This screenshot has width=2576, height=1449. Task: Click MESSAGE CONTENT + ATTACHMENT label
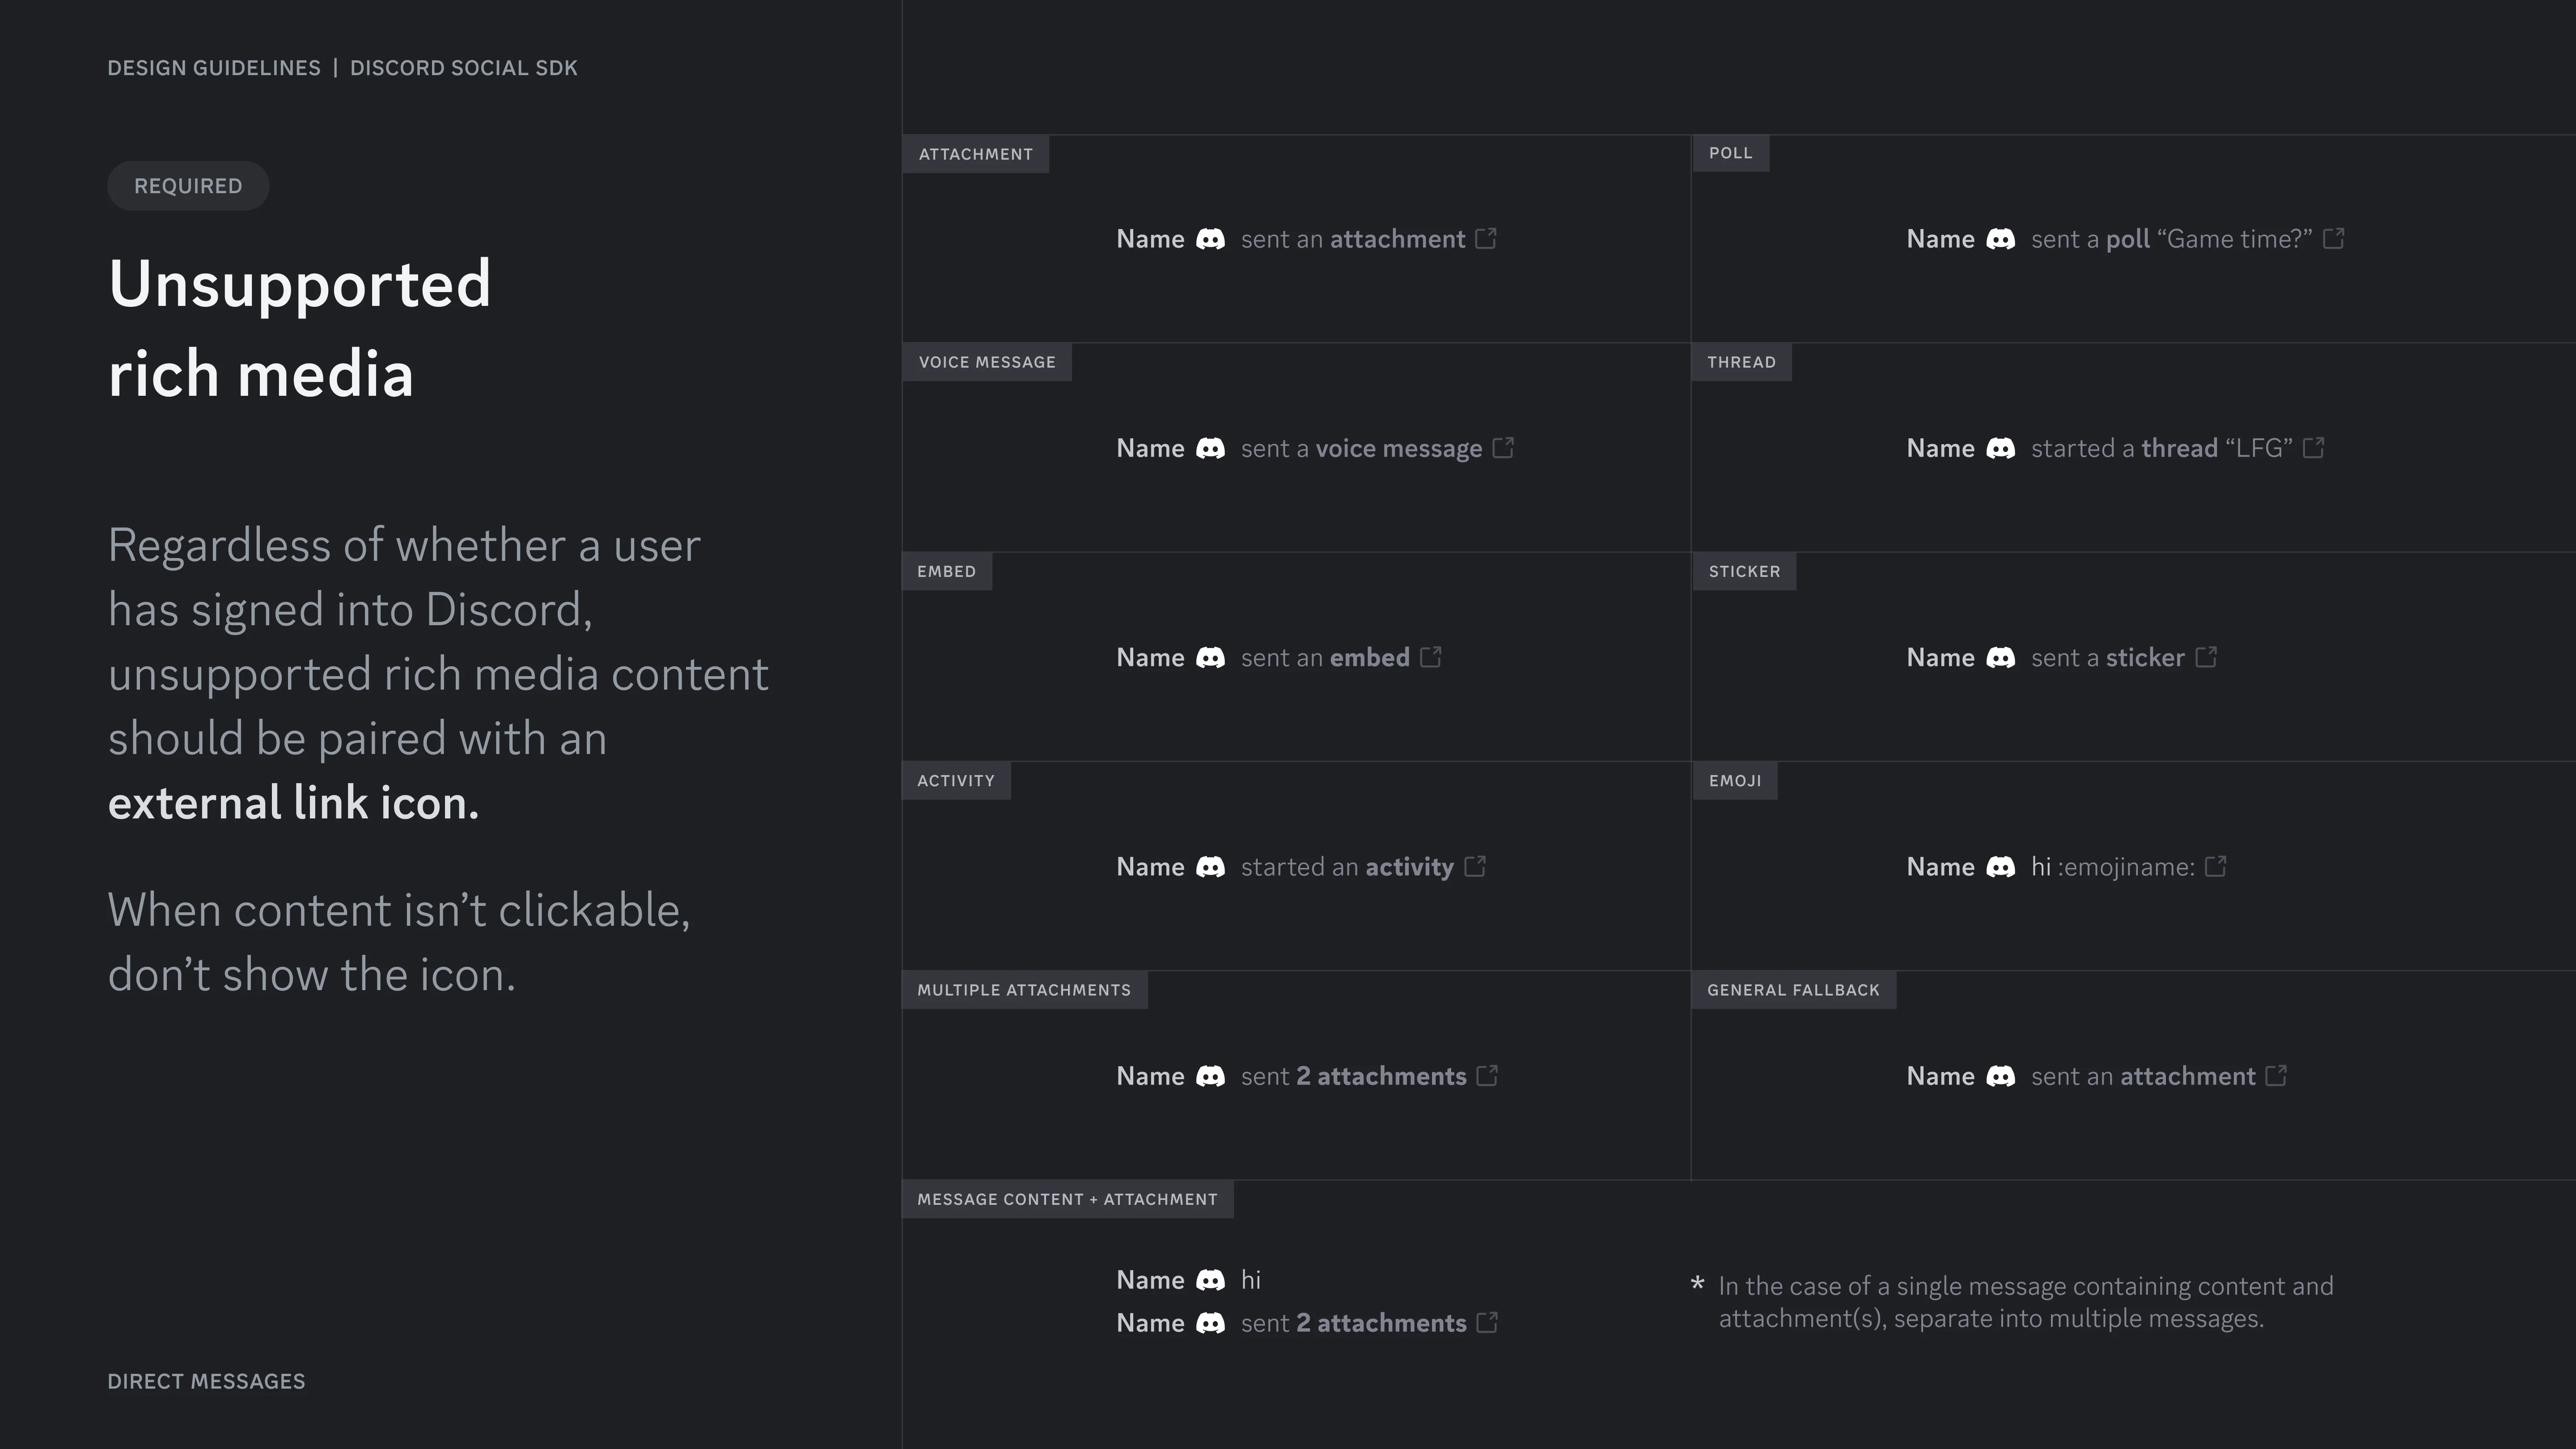coord(1067,1199)
